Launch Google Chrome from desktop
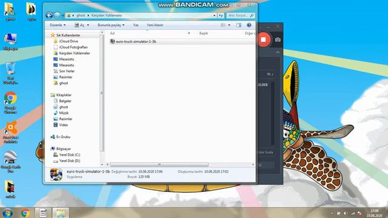This screenshot has width=388, height=218. pyautogui.click(x=10, y=103)
